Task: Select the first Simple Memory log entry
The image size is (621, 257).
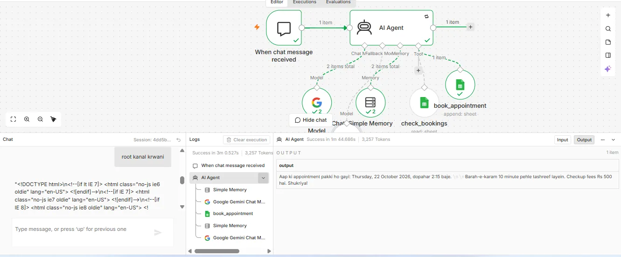Action: click(230, 190)
